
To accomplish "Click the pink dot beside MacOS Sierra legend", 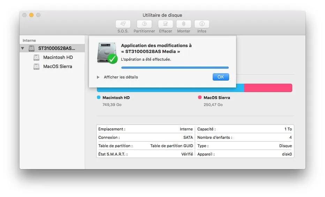I will coord(200,97).
